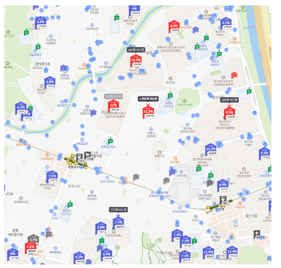
Task: Select the 9억 2006년 price marker
Action: [135, 10]
